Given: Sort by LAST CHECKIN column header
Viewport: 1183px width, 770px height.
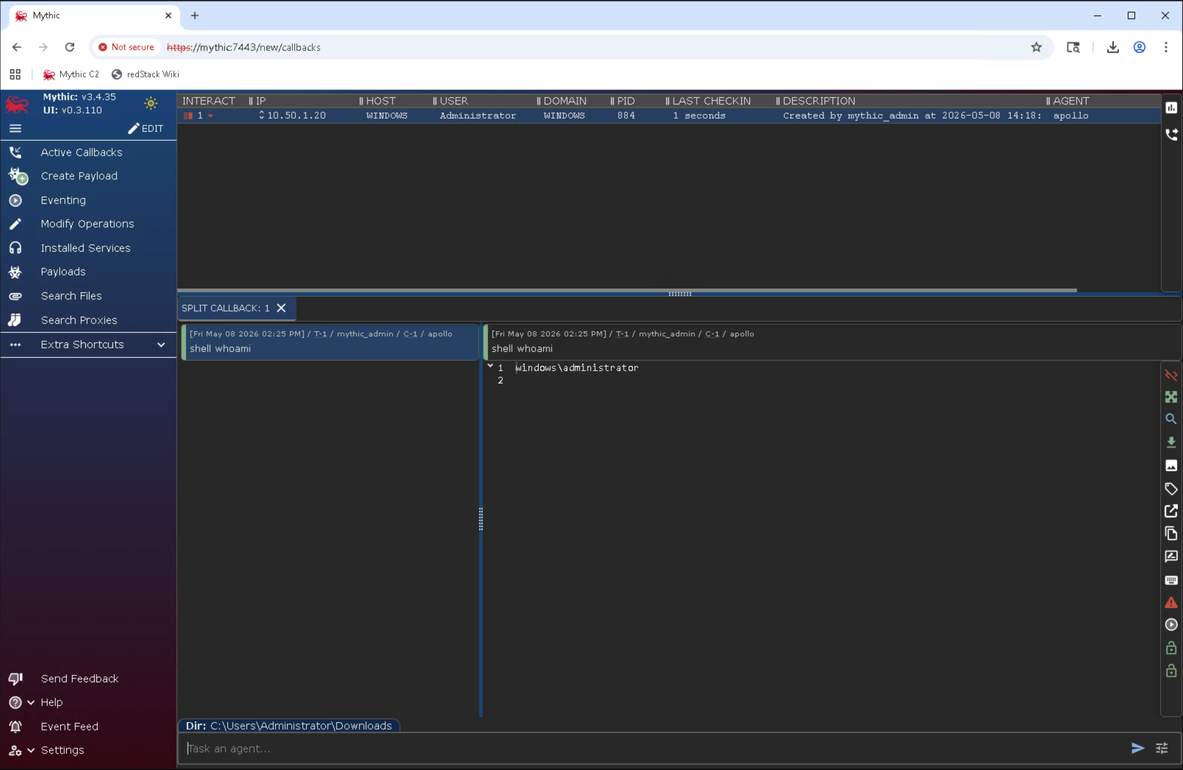Looking at the screenshot, I should pos(711,101).
